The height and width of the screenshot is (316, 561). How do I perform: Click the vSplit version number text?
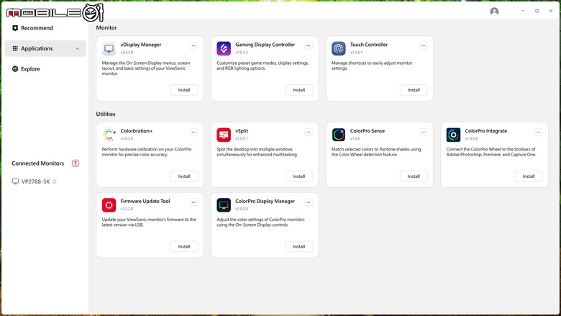coord(242,138)
